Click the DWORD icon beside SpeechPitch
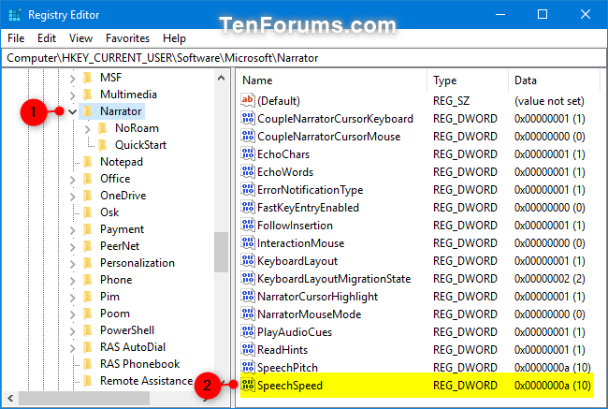This screenshot has width=608, height=409. pos(248,367)
